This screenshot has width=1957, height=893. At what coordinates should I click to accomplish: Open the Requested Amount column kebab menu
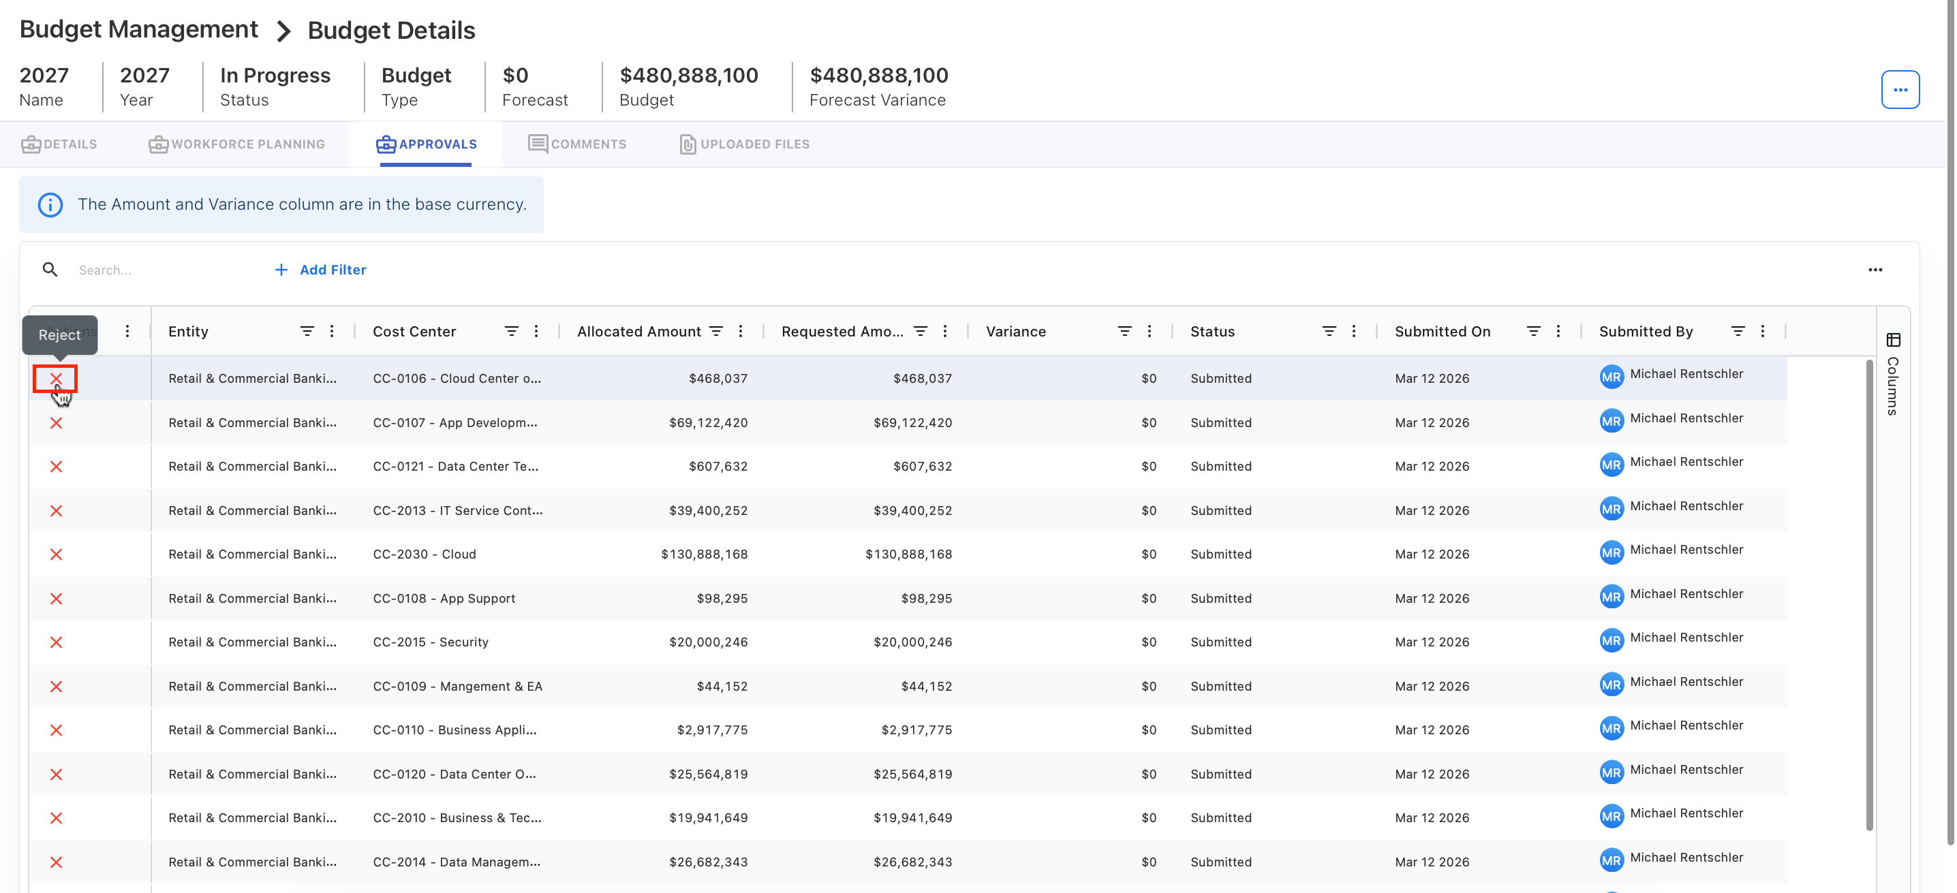point(945,331)
